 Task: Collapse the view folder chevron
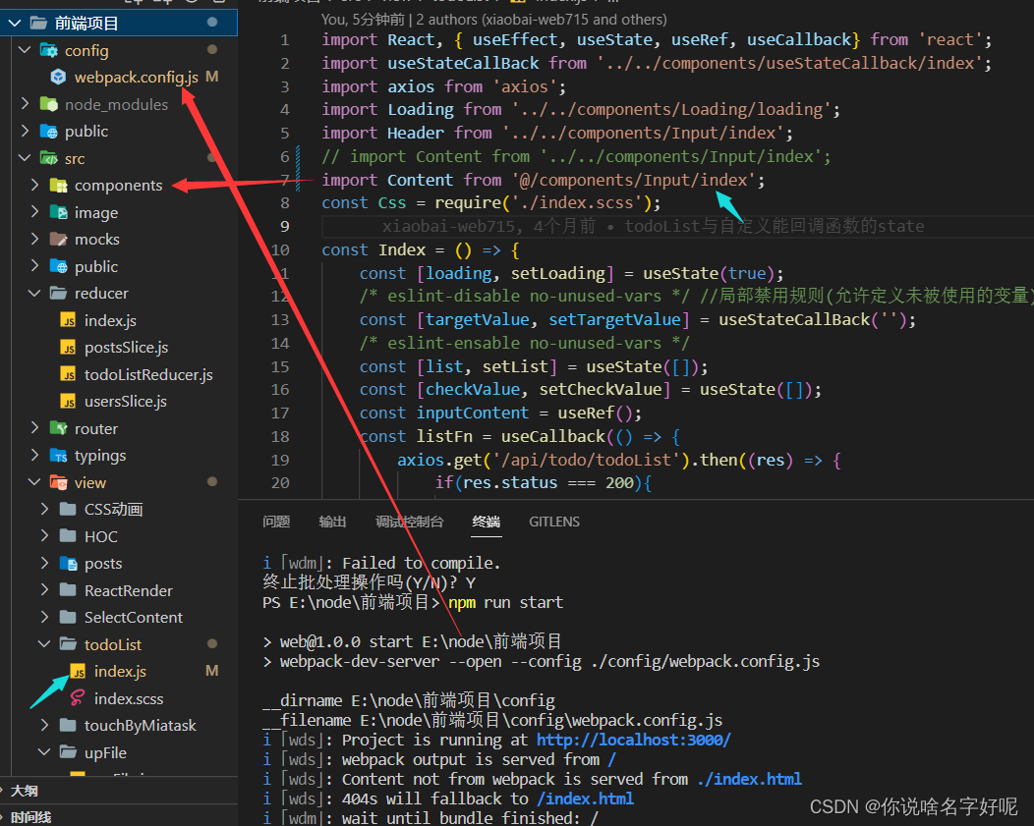pyautogui.click(x=35, y=483)
